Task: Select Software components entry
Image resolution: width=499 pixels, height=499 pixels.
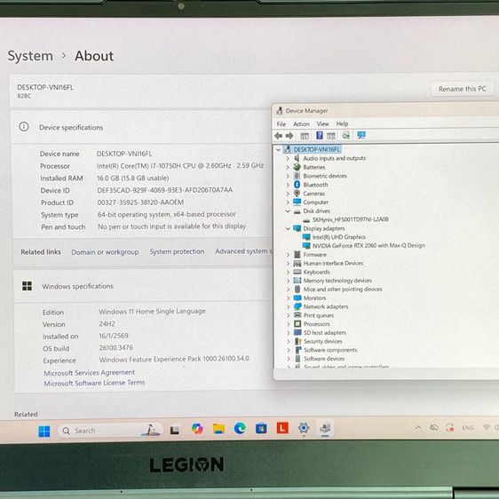Action: (330, 350)
